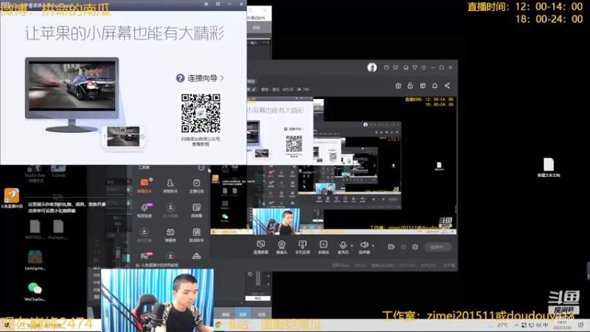Open 主播任务 tool
The height and width of the screenshot is (332, 590).
(196, 187)
